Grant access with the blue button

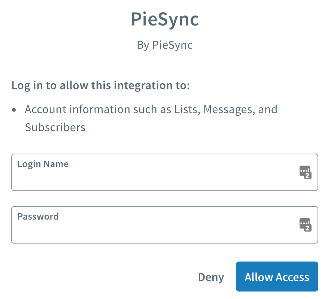tap(277, 277)
